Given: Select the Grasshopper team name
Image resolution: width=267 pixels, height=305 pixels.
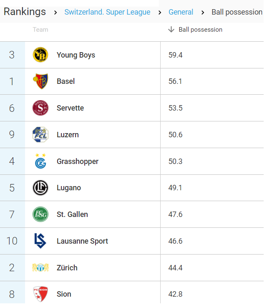Looking at the screenshot, I should click(78, 161).
